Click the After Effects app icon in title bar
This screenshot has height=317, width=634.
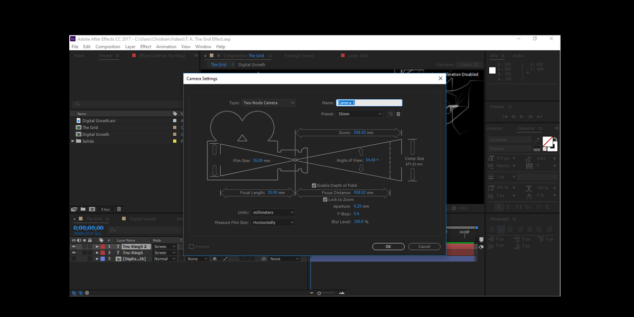[x=73, y=39]
